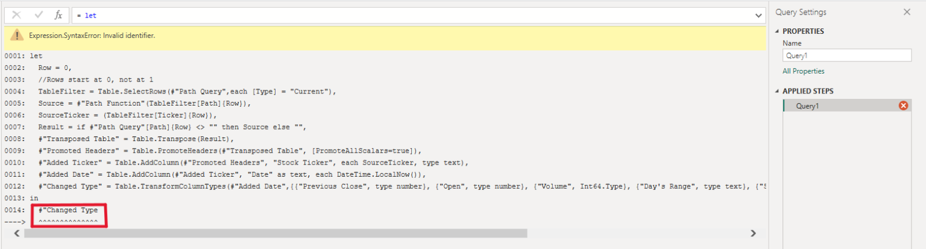Screen dimensions: 926x249
Task: Click the cancel X icon in formula bar
Action: 16,15
